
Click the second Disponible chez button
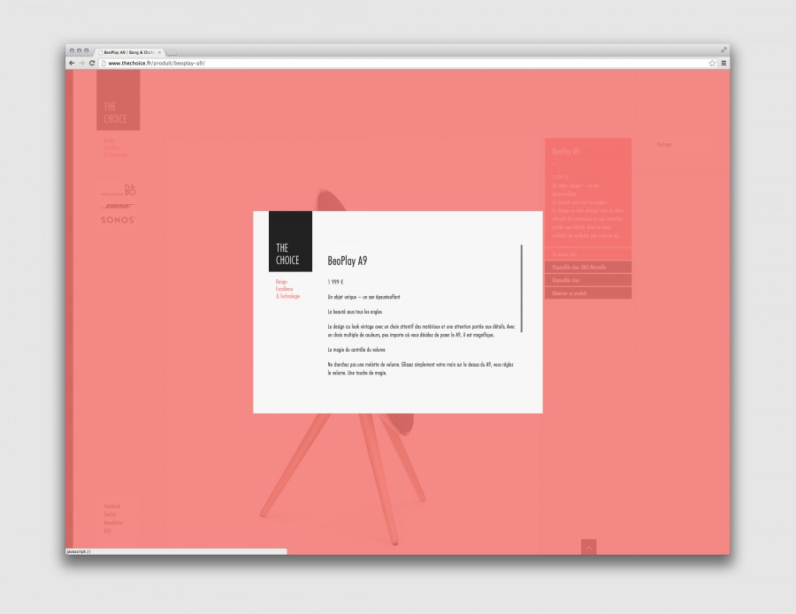tap(588, 280)
